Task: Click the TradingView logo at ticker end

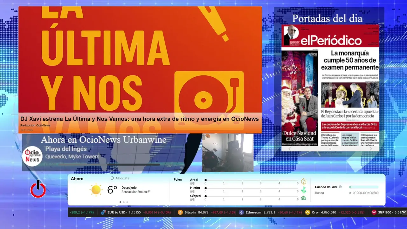Action: pos(404,212)
